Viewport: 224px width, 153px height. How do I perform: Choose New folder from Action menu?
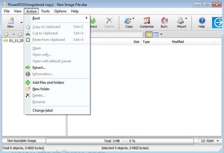point(57,89)
